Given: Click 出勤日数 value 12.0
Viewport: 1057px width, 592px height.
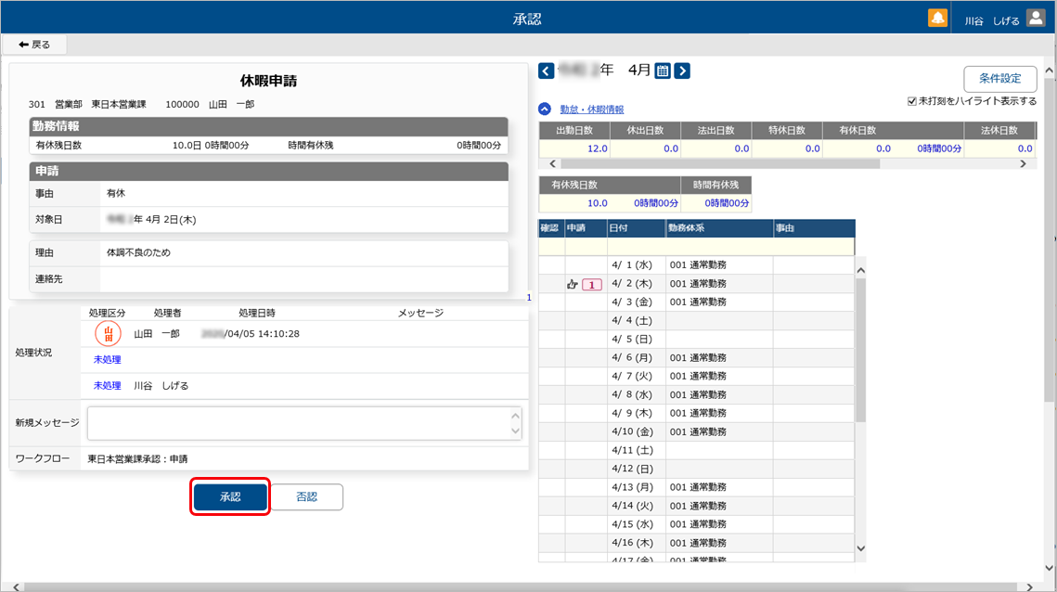Looking at the screenshot, I should click(x=598, y=148).
